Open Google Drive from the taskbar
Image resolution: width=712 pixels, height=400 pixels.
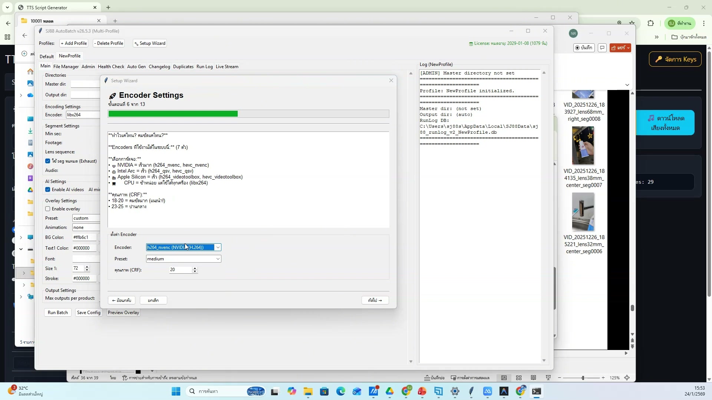(x=390, y=391)
